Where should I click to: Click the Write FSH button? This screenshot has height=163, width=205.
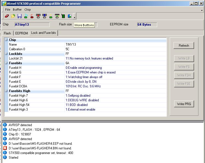pos(184,75)
